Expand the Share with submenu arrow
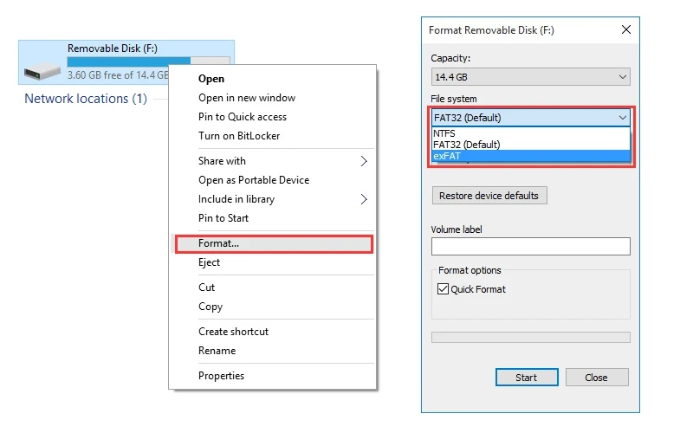Image resolution: width=693 pixels, height=433 pixels. pyautogui.click(x=363, y=161)
